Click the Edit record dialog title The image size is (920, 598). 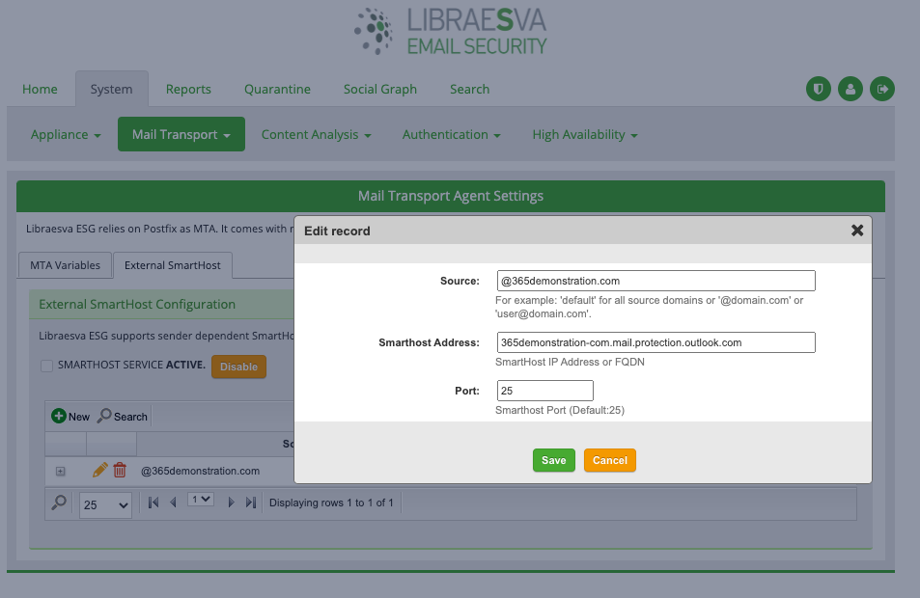click(x=337, y=231)
